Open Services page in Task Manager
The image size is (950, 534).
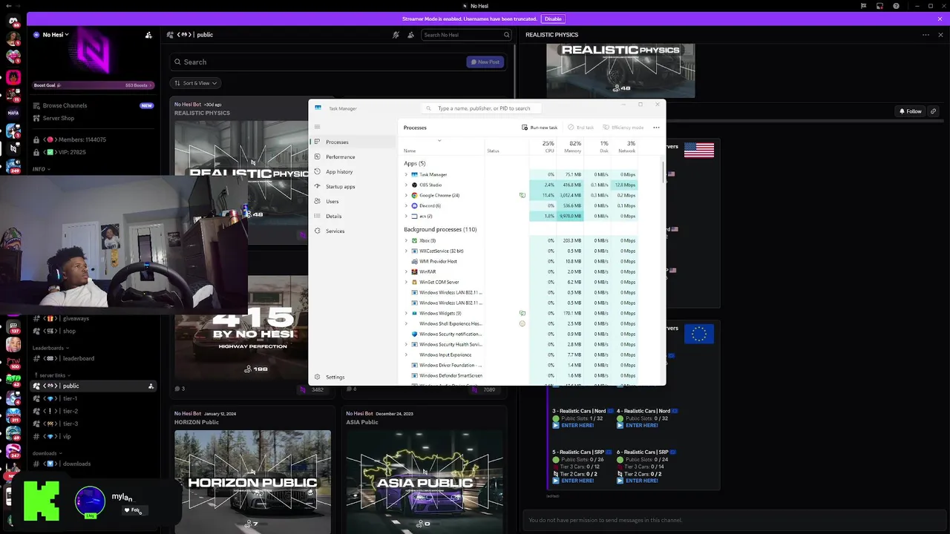(353, 231)
